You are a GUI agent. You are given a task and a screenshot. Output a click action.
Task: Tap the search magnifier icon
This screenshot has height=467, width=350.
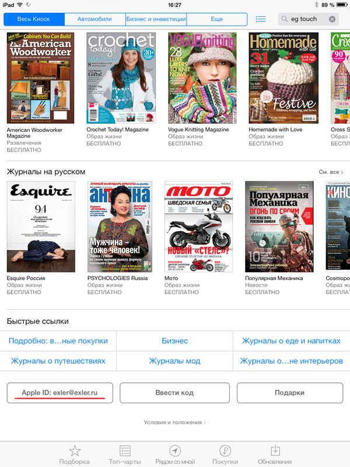285,19
